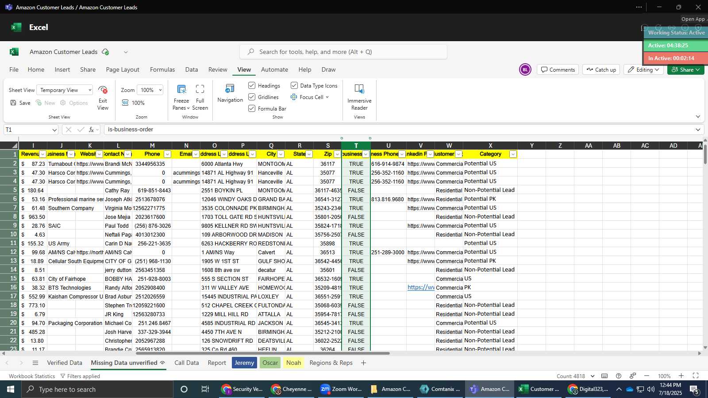This screenshot has width=708, height=398.
Task: Collapse the ribbon with the chevron
Action: click(698, 117)
